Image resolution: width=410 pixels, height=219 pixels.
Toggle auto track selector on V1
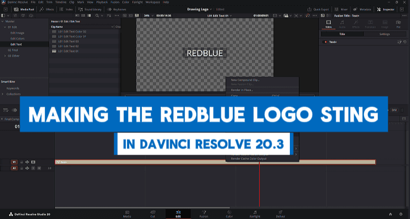27,162
